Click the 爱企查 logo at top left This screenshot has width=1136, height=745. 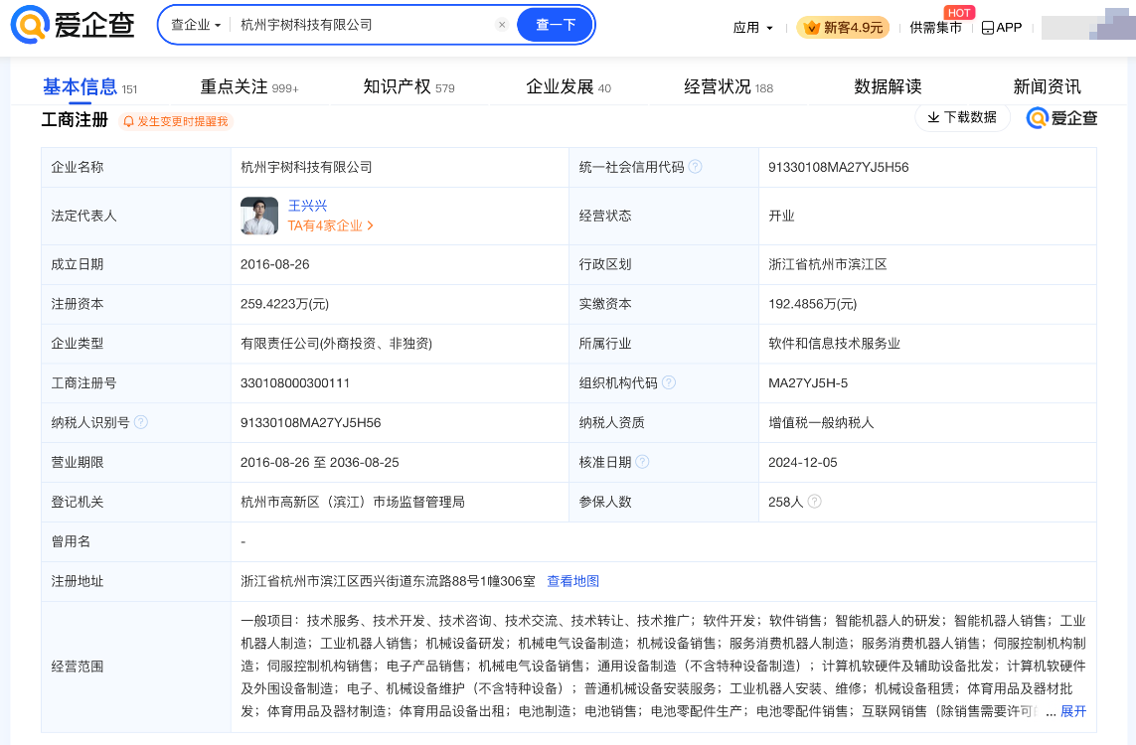pos(73,25)
